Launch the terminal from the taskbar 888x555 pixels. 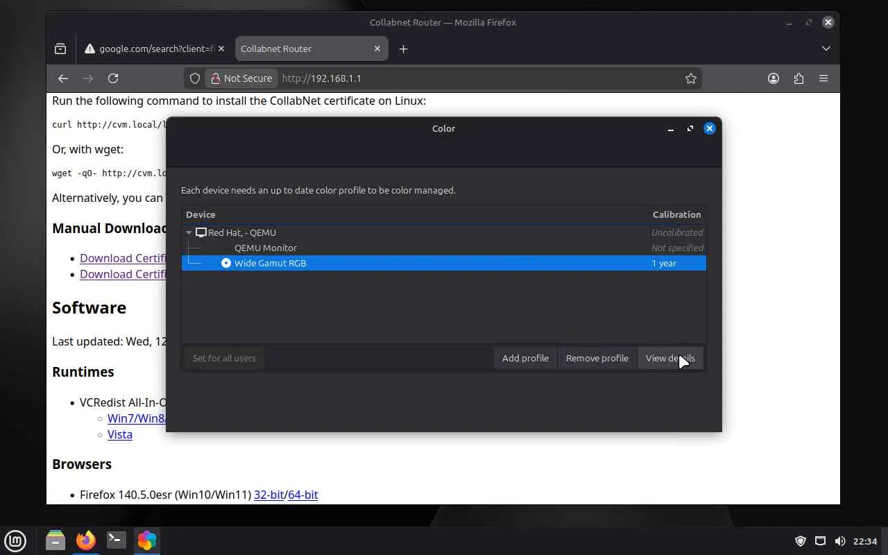pyautogui.click(x=117, y=540)
